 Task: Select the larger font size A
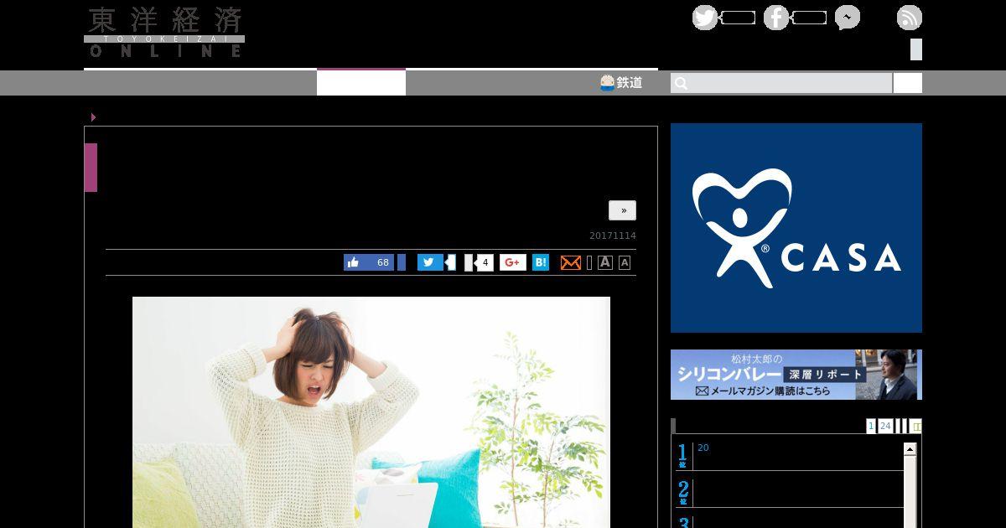click(605, 262)
